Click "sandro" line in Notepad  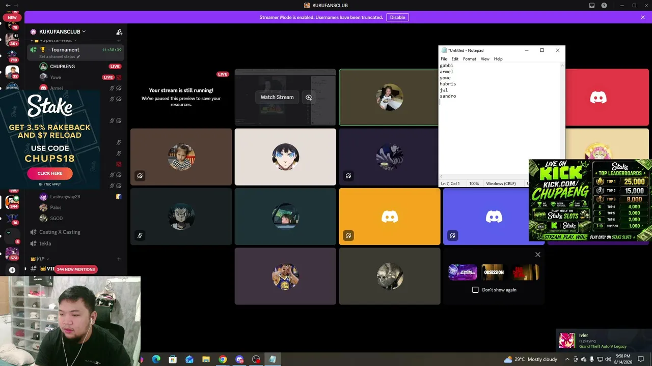[448, 96]
